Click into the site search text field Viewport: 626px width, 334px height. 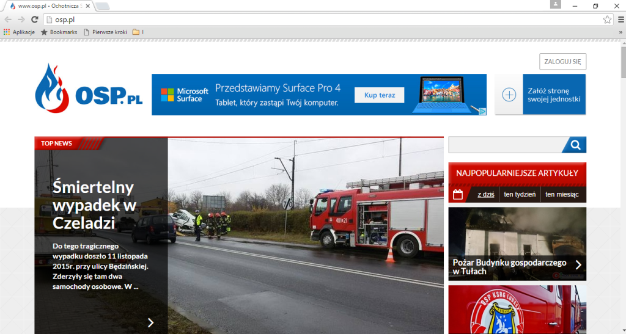click(x=505, y=145)
